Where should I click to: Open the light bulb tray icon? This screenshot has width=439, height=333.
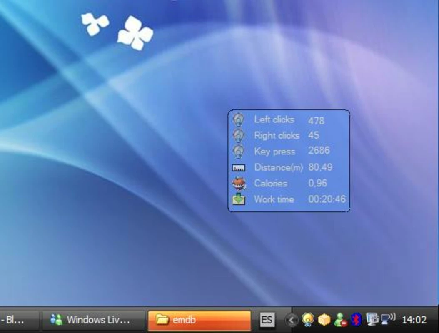308,320
